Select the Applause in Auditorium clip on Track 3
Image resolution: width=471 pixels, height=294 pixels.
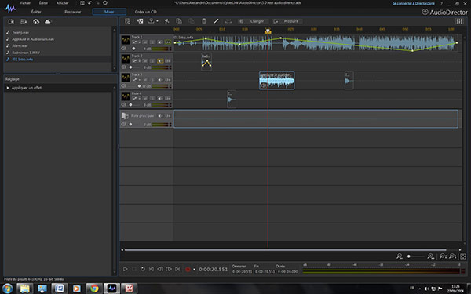pyautogui.click(x=276, y=81)
